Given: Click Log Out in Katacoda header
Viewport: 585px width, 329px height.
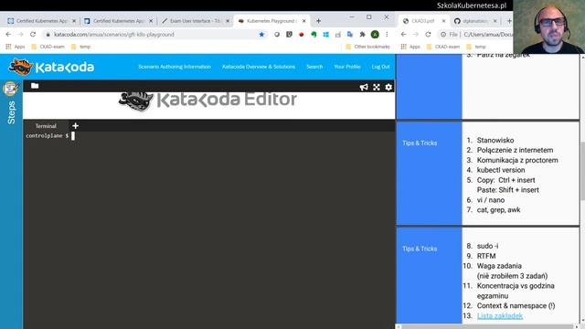Looking at the screenshot, I should point(380,67).
